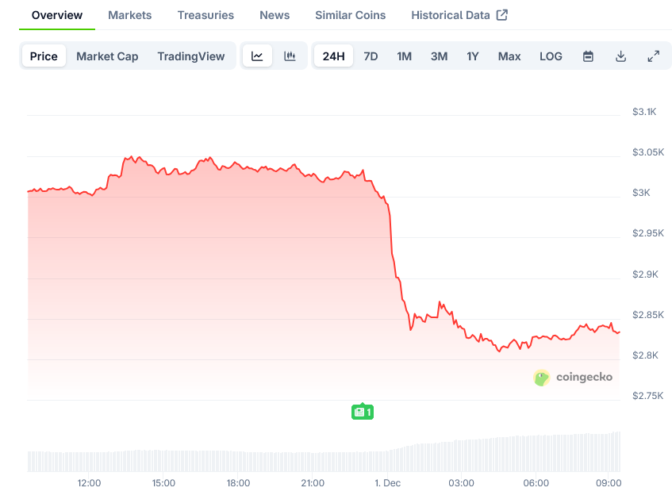Viewport: 672px width, 499px height.
Task: Download the chart using the download icon
Action: (x=620, y=56)
